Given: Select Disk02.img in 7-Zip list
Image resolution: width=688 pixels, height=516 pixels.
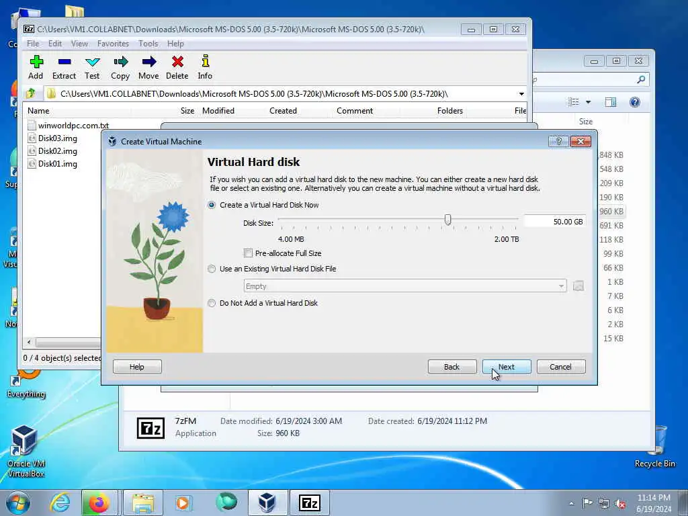Looking at the screenshot, I should pyautogui.click(x=58, y=151).
